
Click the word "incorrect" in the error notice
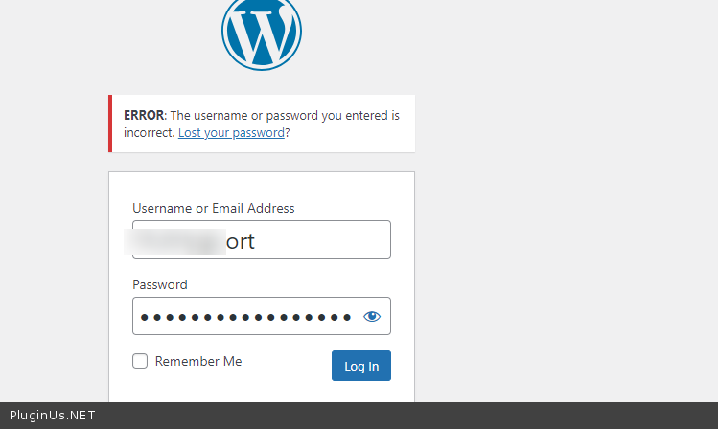tap(150, 133)
